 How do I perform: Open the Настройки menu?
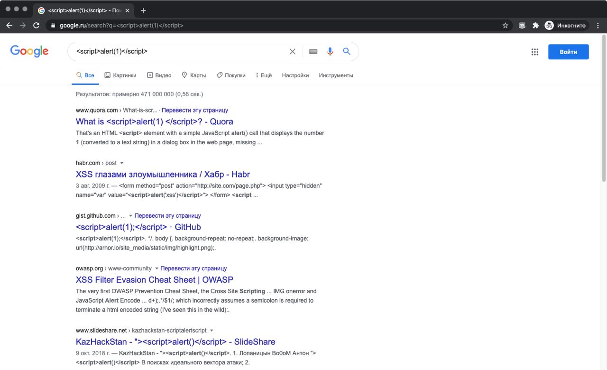pyautogui.click(x=295, y=75)
